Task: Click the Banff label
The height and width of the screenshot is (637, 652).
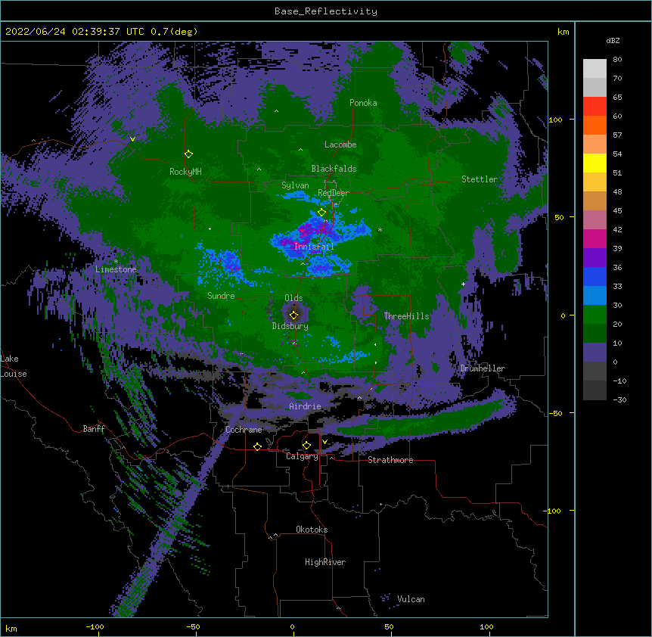Action: 94,429
